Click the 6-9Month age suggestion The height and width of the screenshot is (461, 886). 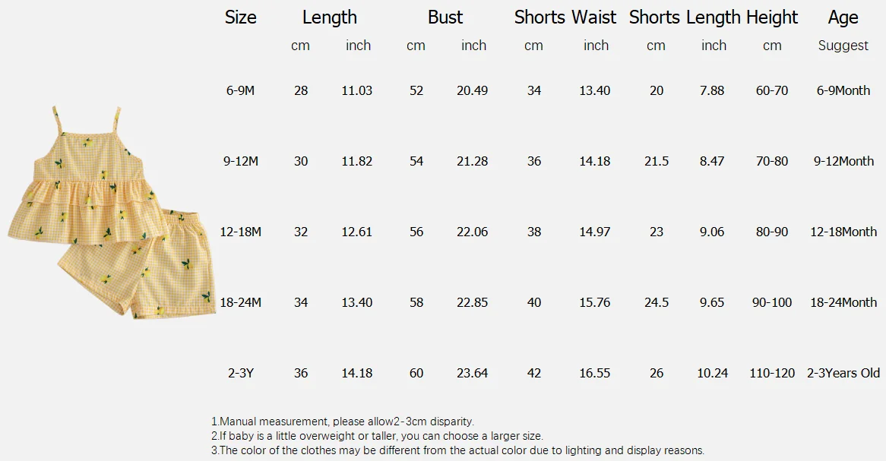tap(843, 90)
